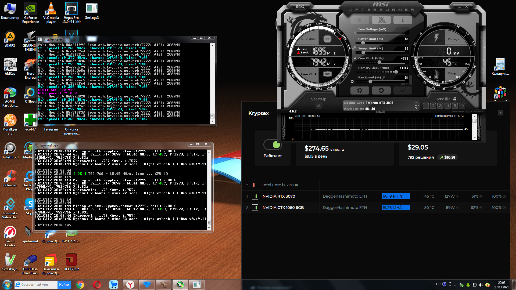Toggle the Kryptex mining switch Работает
The height and width of the screenshot is (290, 516).
pos(273,145)
